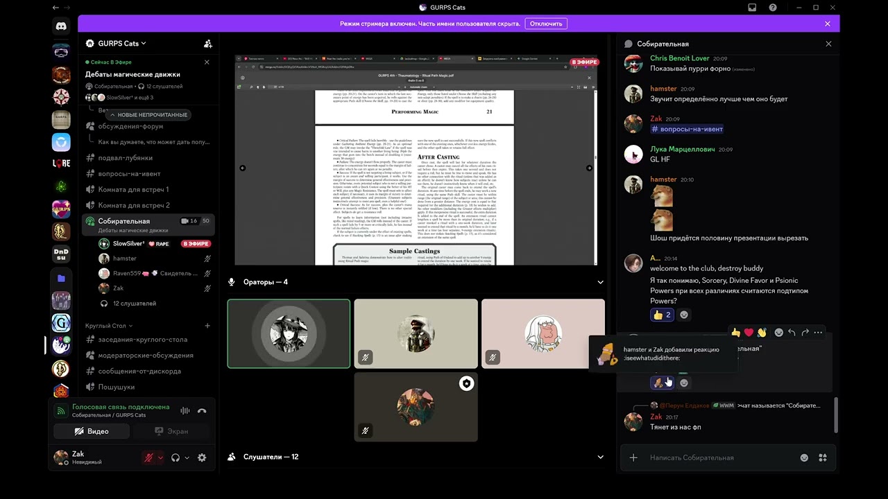Click the reply arrow in message hover toolbar
Image resolution: width=888 pixels, height=499 pixels.
(x=792, y=333)
